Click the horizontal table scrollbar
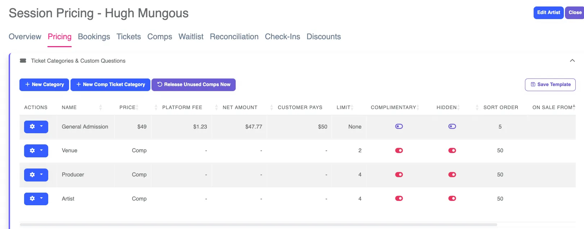The height and width of the screenshot is (229, 584). coord(258,225)
